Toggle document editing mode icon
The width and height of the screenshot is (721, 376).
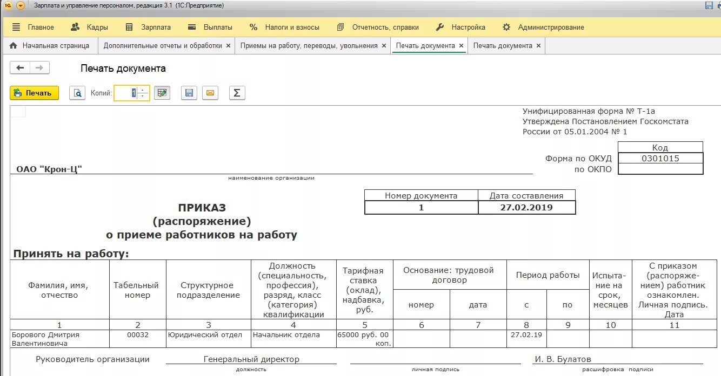point(162,93)
